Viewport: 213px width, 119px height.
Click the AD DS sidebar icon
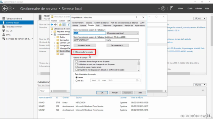point(4,31)
